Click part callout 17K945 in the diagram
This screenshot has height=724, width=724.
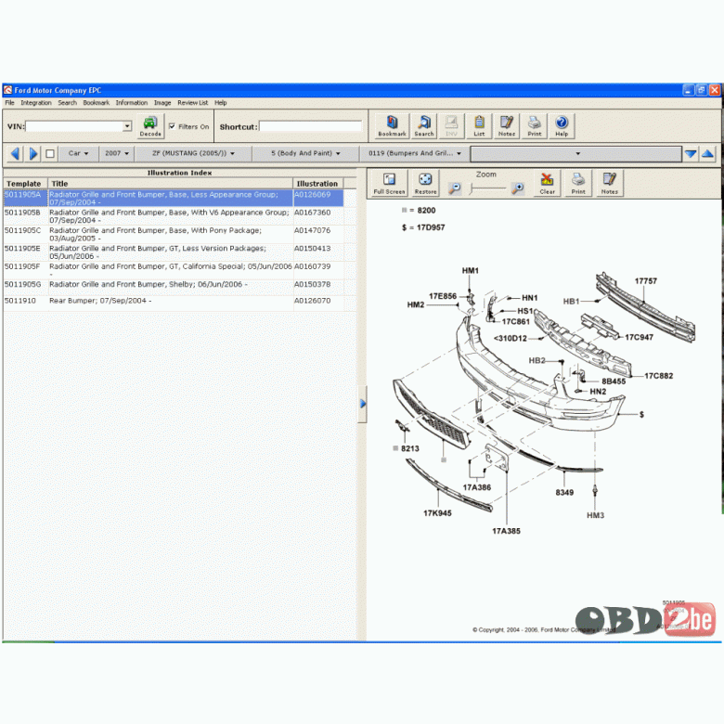(437, 513)
